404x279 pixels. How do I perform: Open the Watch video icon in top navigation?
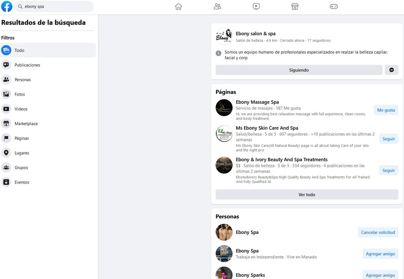256,6
